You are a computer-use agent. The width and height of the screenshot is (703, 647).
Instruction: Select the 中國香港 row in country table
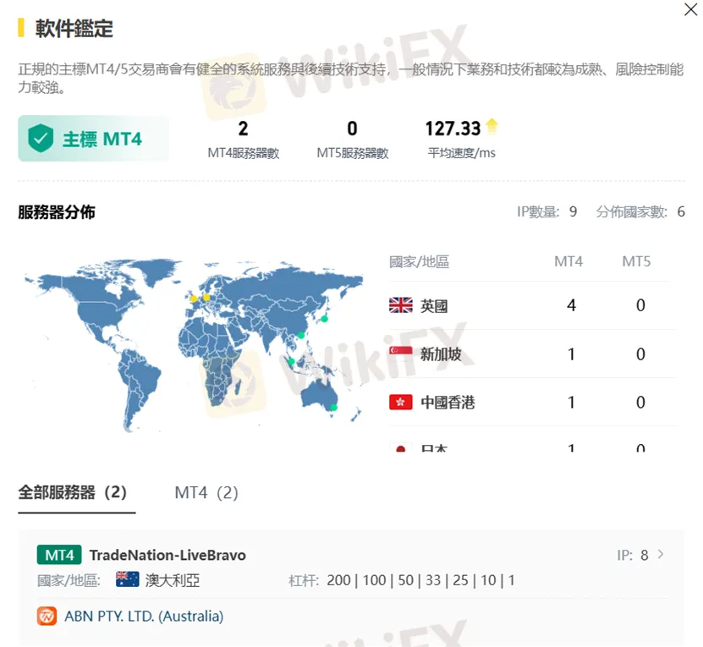pyautogui.click(x=528, y=403)
